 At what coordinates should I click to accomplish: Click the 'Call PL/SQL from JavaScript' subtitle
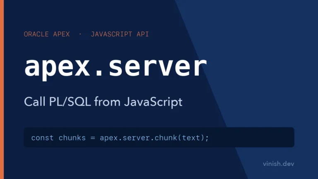tap(103, 102)
